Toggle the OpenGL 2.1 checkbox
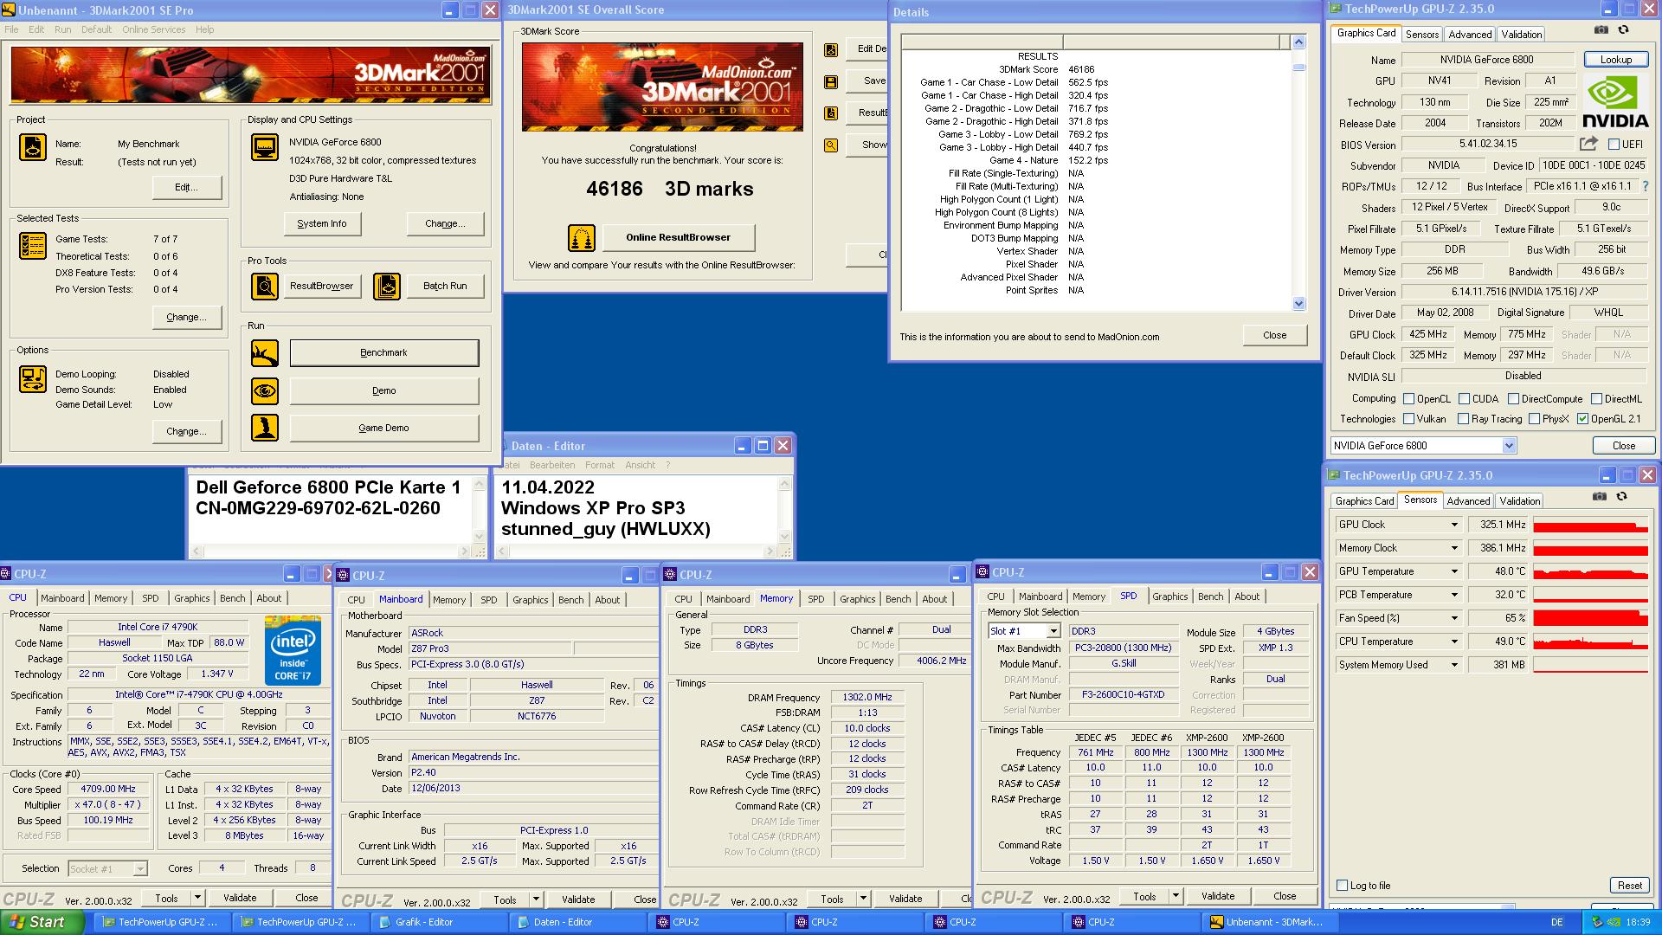Image resolution: width=1662 pixels, height=935 pixels. 1583,419
